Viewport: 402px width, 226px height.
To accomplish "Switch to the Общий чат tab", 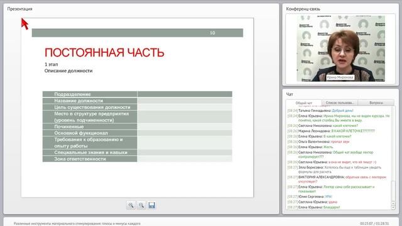I will (x=304, y=103).
